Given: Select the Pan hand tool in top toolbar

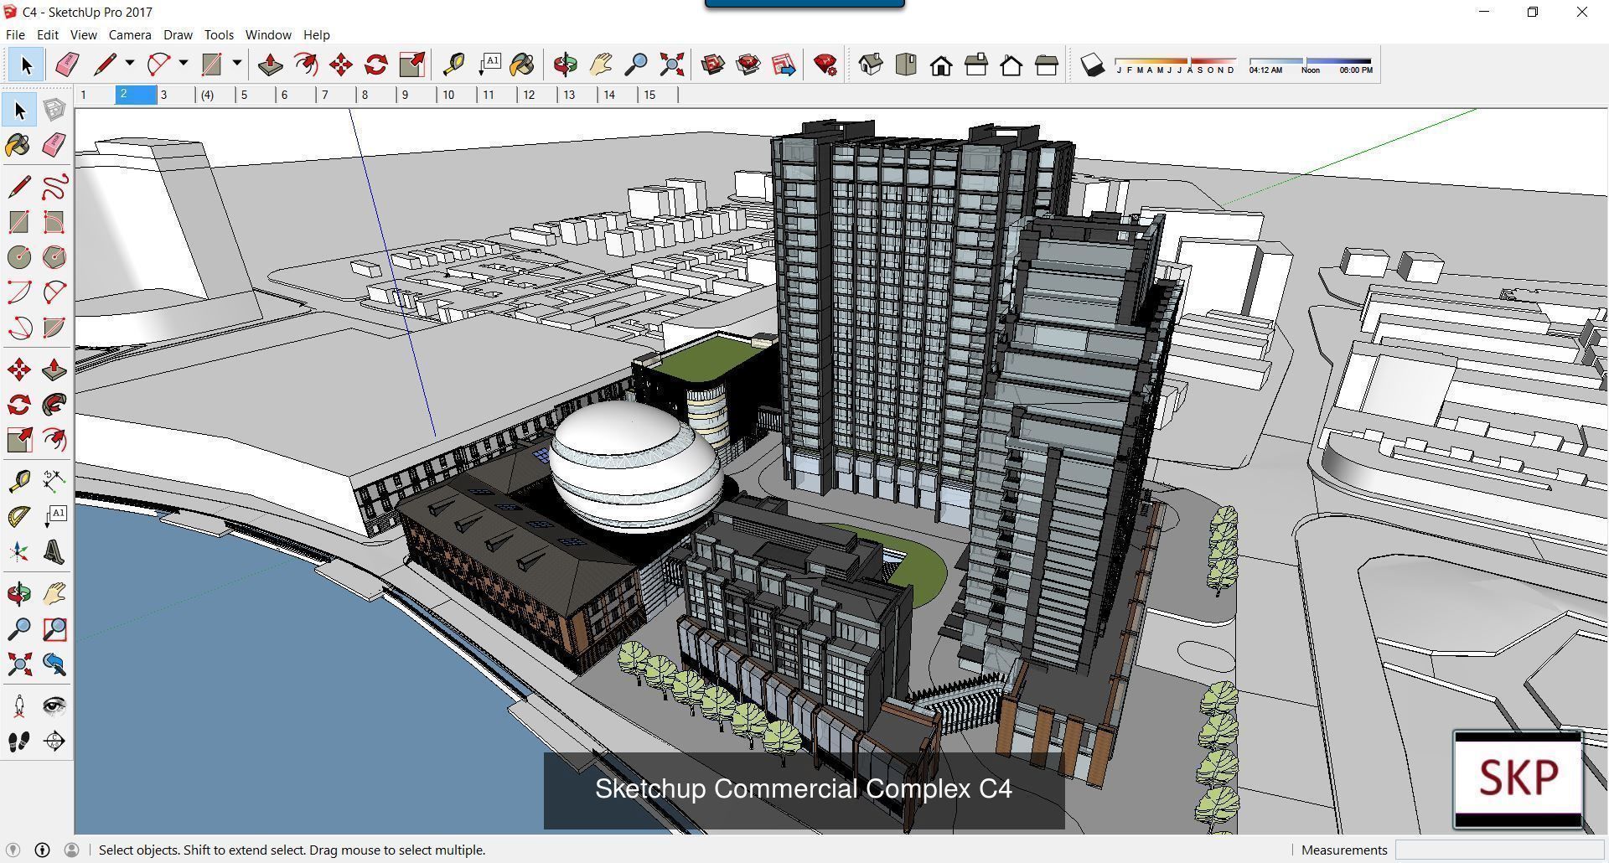Looking at the screenshot, I should coord(601,65).
